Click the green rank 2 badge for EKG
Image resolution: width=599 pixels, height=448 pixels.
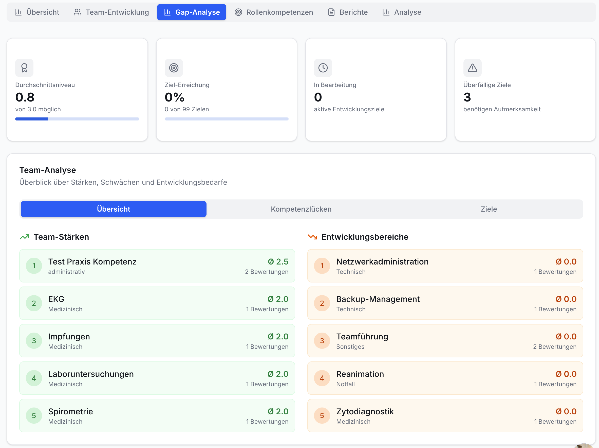tap(34, 303)
